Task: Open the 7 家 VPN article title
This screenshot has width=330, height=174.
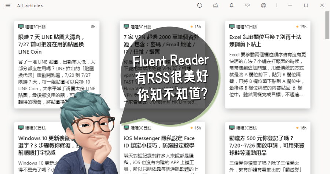Action: [161, 44]
